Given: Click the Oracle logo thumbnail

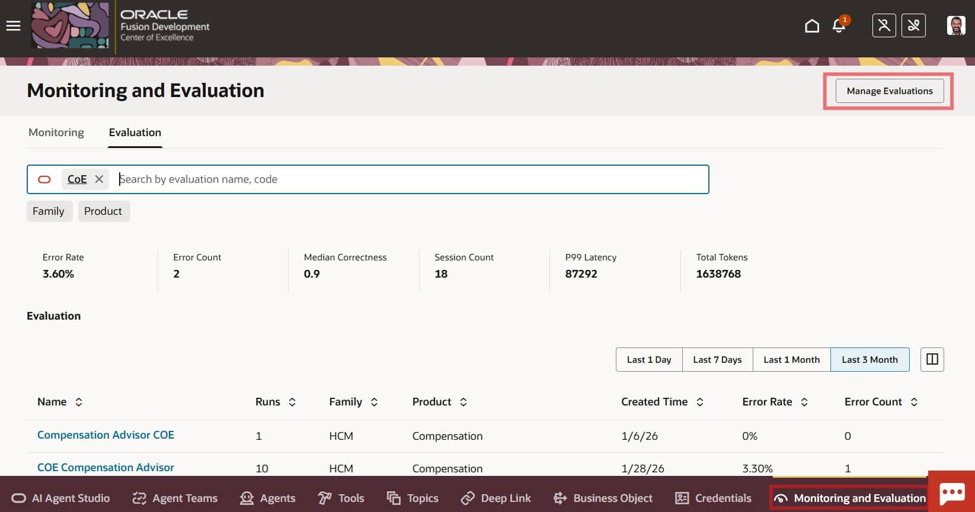Looking at the screenshot, I should (70, 26).
